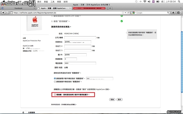This screenshot has height=114, width=183.
Task: Reload the page with the refresh icon
Action: pyautogui.click(x=128, y=13)
